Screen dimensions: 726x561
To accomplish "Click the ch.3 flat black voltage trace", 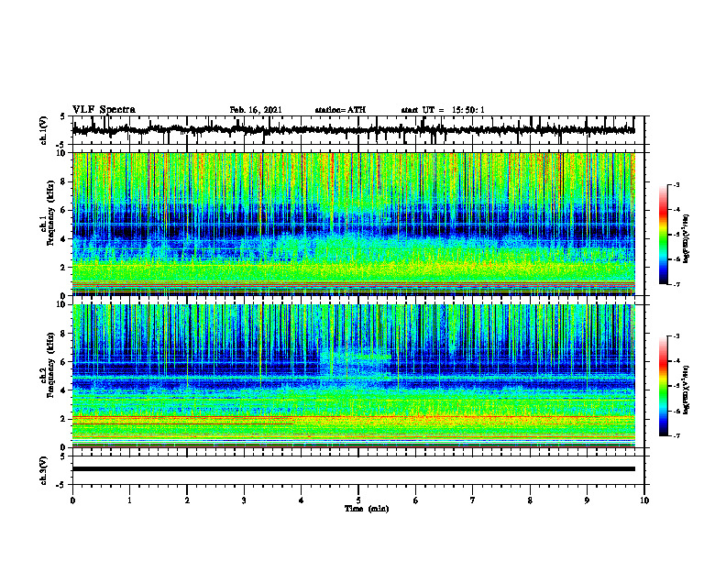I will pyautogui.click(x=353, y=469).
